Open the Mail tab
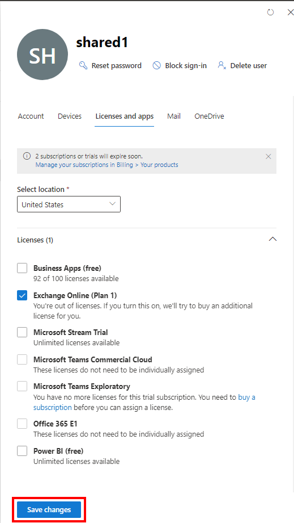294x523 pixels. (174, 116)
